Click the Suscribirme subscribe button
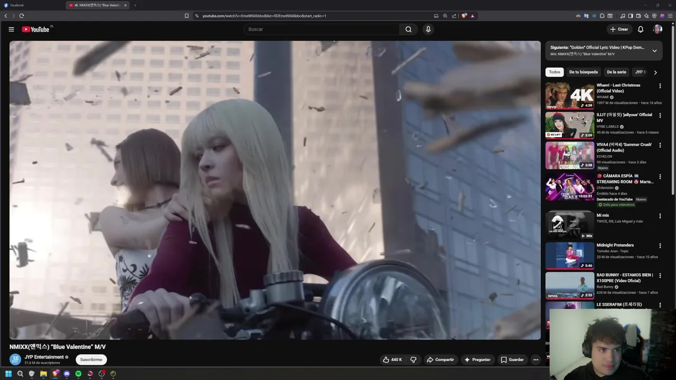This screenshot has height=380, width=676. coord(91,359)
